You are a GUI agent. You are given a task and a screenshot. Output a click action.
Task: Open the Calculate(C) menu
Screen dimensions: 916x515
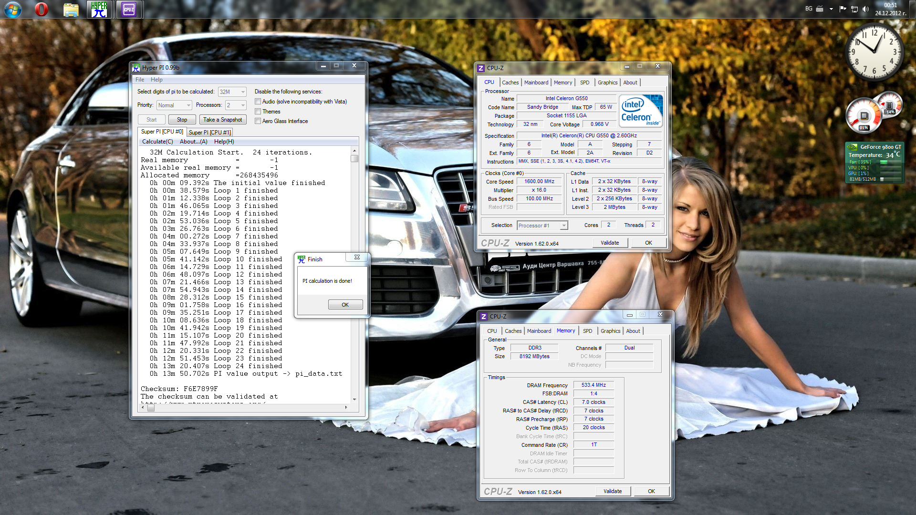click(x=157, y=142)
